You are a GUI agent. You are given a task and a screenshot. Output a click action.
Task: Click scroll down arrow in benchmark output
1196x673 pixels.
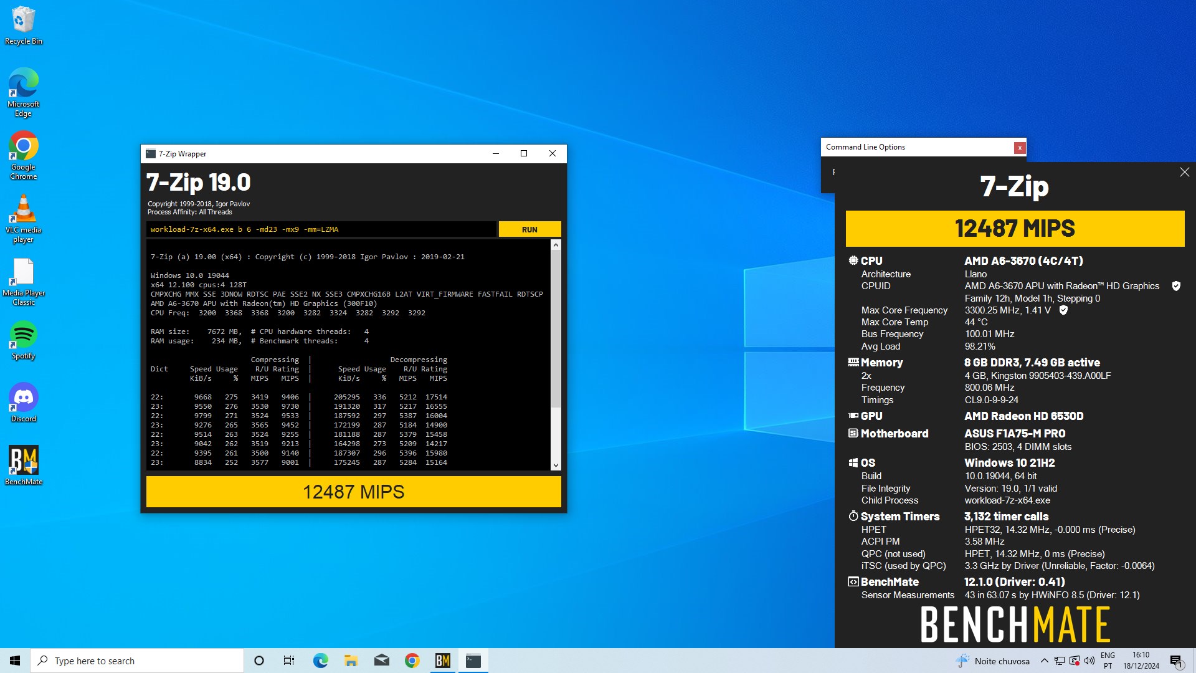pyautogui.click(x=556, y=465)
